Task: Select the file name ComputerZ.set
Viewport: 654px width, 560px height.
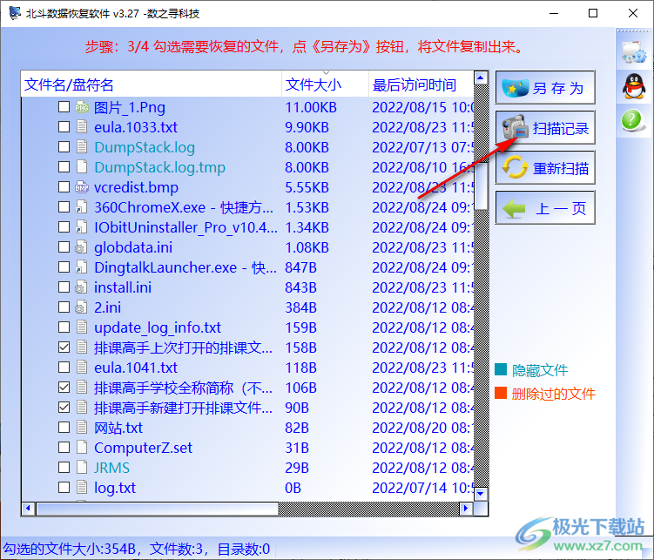Action: coord(143,448)
